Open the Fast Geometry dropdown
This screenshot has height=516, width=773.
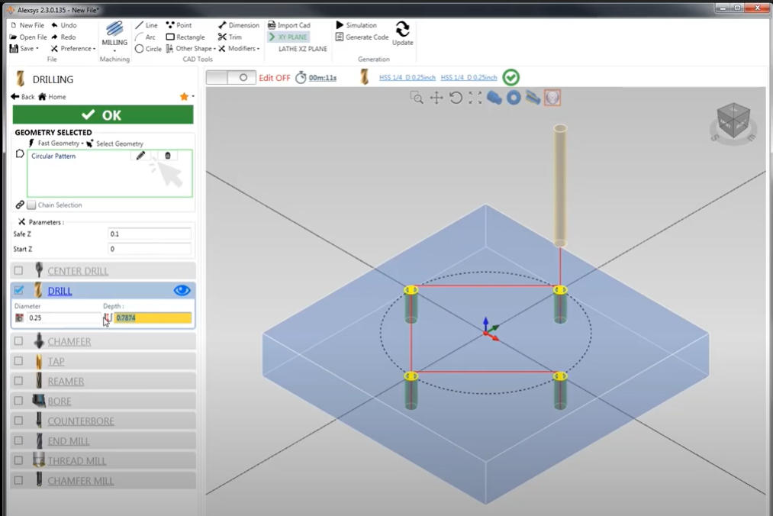tap(56, 143)
